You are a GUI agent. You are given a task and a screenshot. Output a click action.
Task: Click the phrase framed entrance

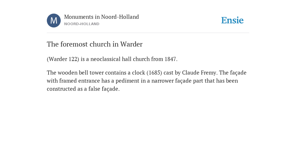tap(79, 81)
